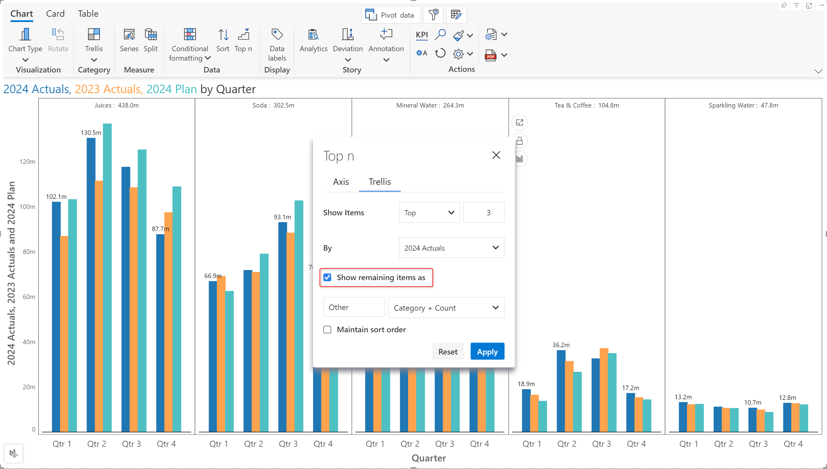Screen dimensions: 827x469
Task: Click the Pivot data button
Action: (391, 15)
